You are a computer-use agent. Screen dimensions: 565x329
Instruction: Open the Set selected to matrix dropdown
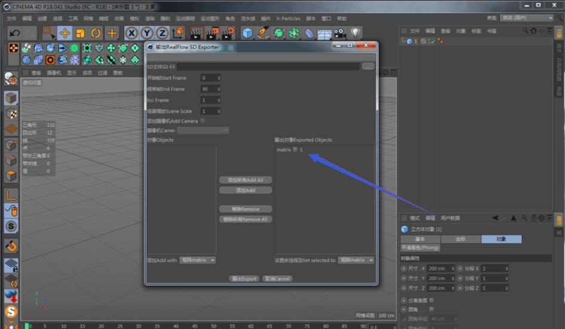(356, 260)
